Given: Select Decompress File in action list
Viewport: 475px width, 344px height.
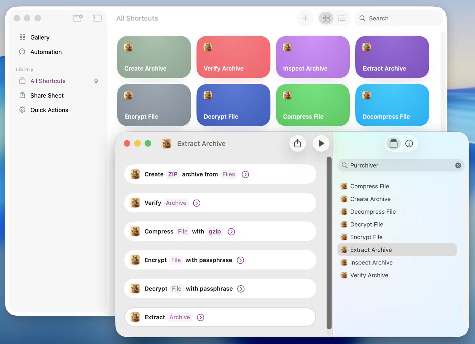Looking at the screenshot, I should pos(397,212).
